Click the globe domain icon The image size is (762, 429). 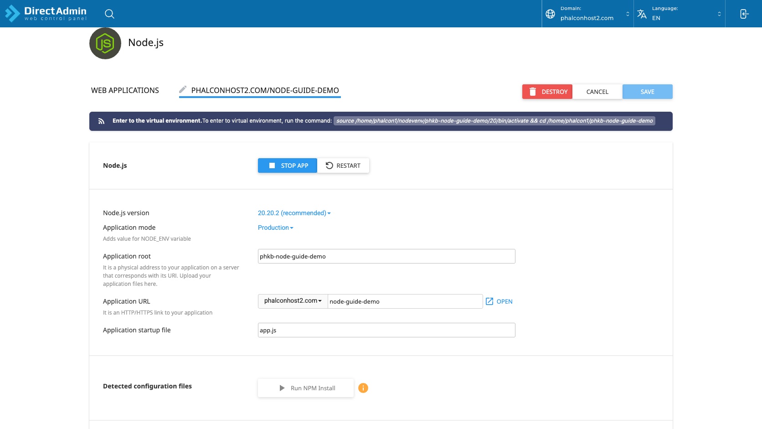(x=550, y=14)
